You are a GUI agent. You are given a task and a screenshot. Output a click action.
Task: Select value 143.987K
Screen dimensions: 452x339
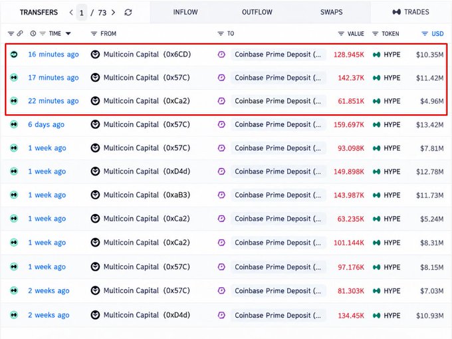tap(349, 195)
